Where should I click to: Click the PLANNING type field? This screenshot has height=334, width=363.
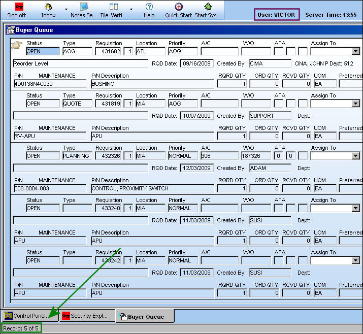(x=77, y=156)
